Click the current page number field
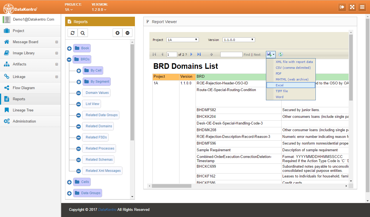370x217 pixels. [x=172, y=55]
